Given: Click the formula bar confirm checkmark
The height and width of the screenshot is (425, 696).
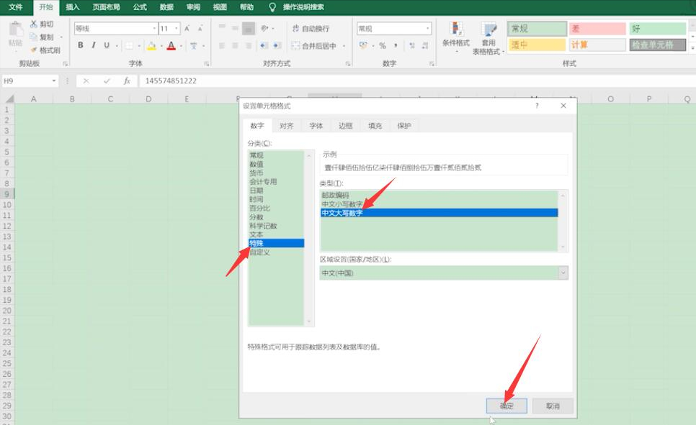Looking at the screenshot, I should click(107, 81).
